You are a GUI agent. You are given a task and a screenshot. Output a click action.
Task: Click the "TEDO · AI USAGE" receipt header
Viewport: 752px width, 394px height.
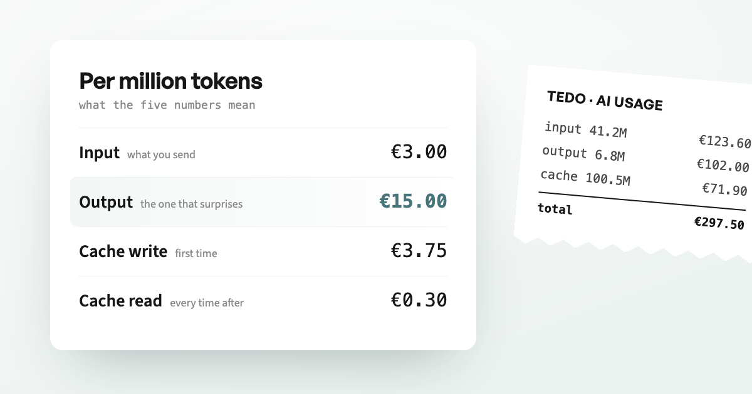click(x=605, y=101)
